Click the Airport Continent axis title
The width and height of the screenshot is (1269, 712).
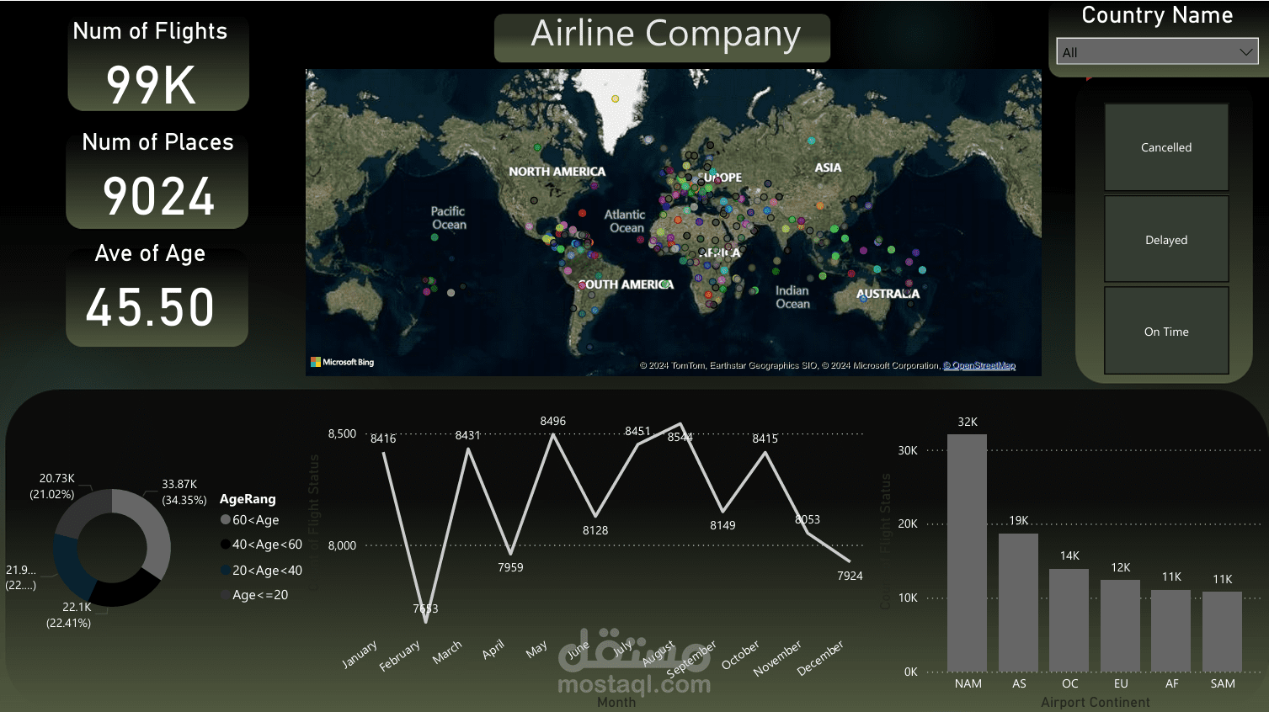pyautogui.click(x=1095, y=702)
